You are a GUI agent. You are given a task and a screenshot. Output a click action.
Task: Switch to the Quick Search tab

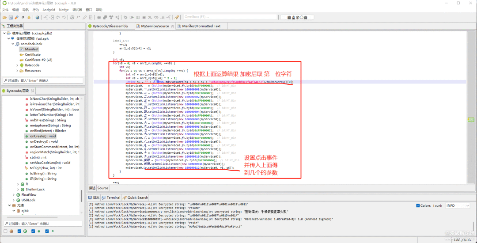coord(136,197)
